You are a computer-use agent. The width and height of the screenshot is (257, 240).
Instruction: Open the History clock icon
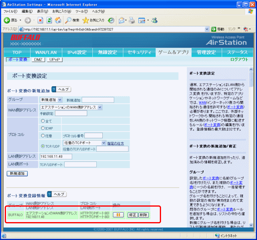coord(111,20)
